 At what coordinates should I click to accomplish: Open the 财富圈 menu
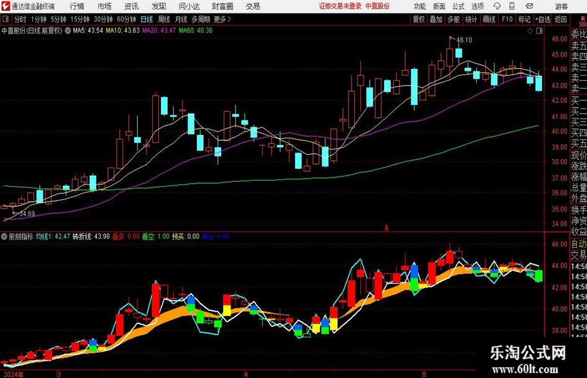click(222, 6)
